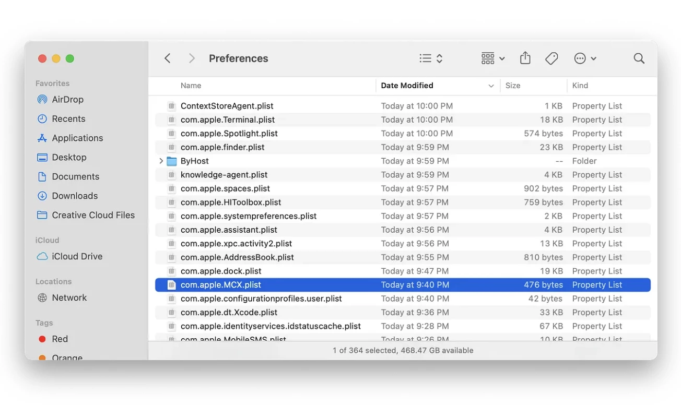681x405 pixels.
Task: Open the list view switcher
Action: [x=431, y=58]
